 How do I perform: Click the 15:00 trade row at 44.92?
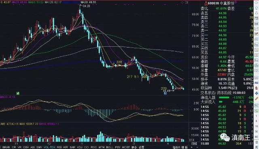(227, 144)
